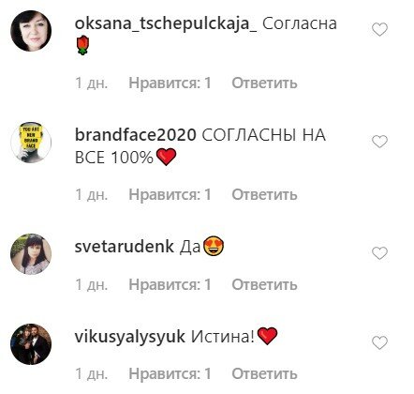Visit vikusyalysyuk username link
Screen dimensions: 414x394
point(130,337)
